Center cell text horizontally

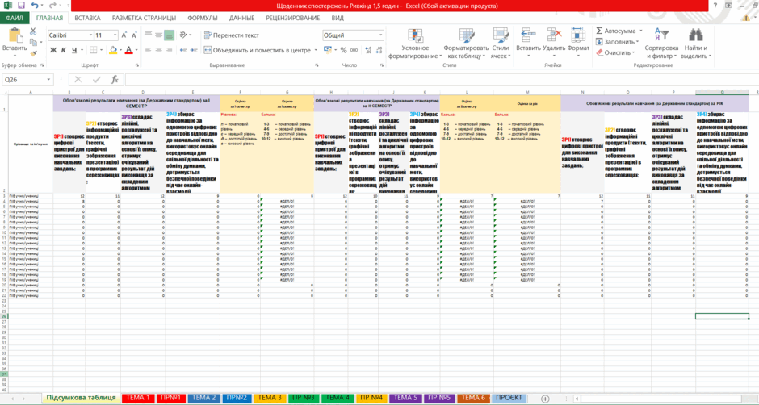pyautogui.click(x=158, y=50)
